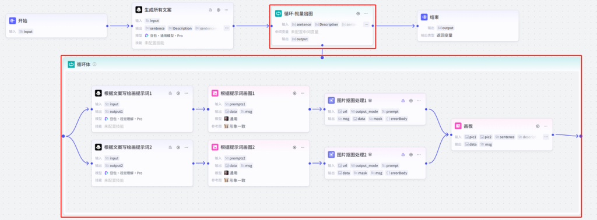Image resolution: width=597 pixels, height=220 pixels.
Task: Click the output port of 开始 node
Action: click(107, 26)
